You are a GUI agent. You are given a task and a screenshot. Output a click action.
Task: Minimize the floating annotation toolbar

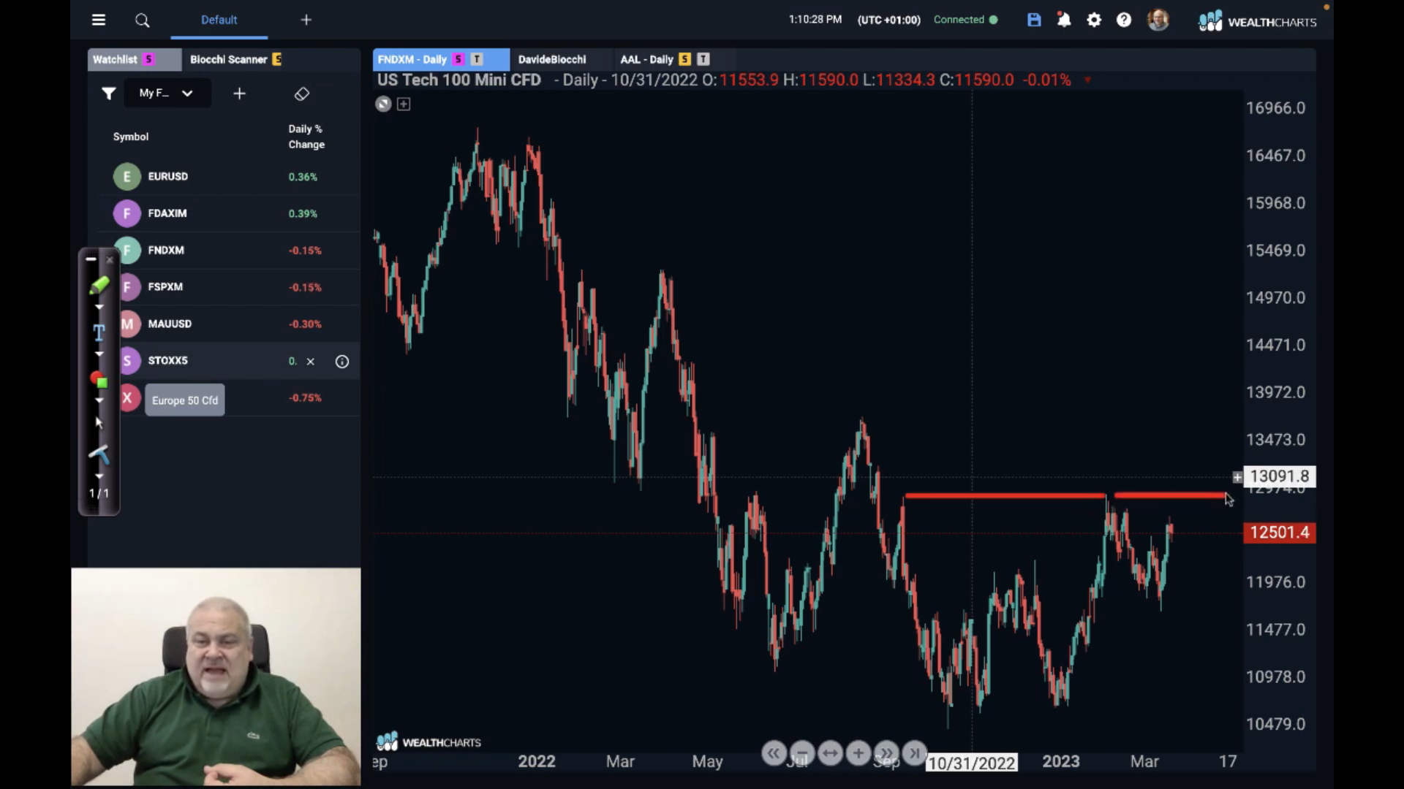[91, 259]
